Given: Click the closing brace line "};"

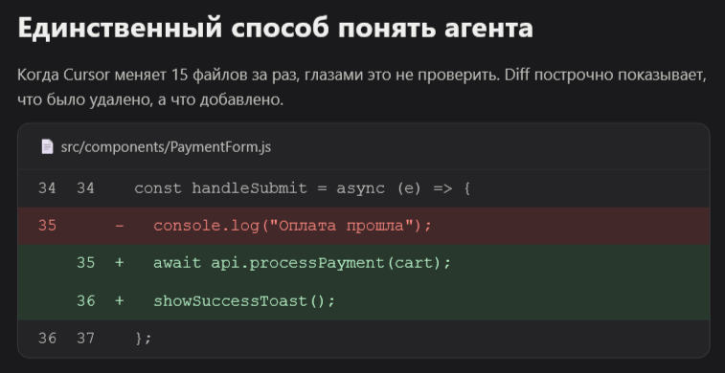Looking at the screenshot, I should [364, 339].
